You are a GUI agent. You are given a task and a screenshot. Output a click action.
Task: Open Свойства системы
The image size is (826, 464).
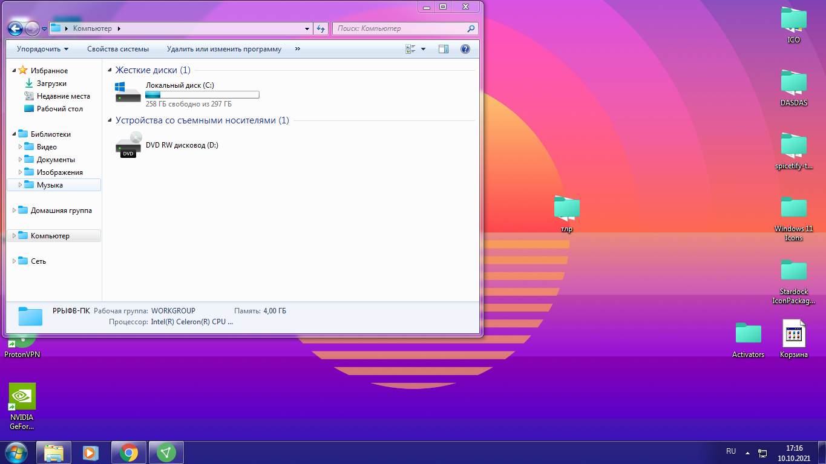118,49
